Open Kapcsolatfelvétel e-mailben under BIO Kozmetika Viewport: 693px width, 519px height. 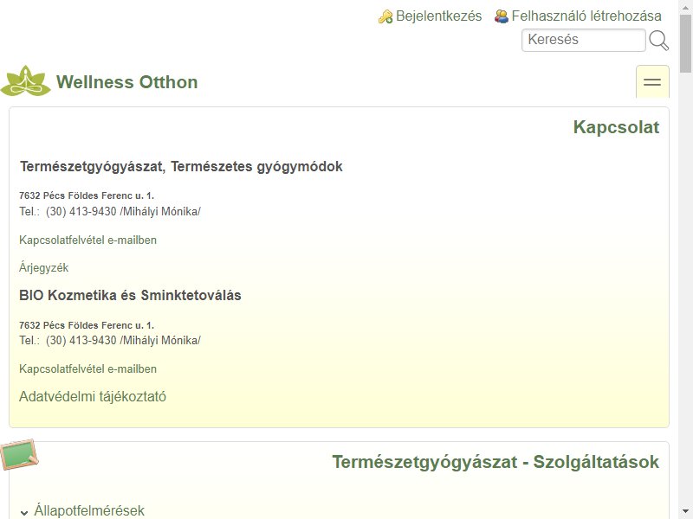pos(88,369)
